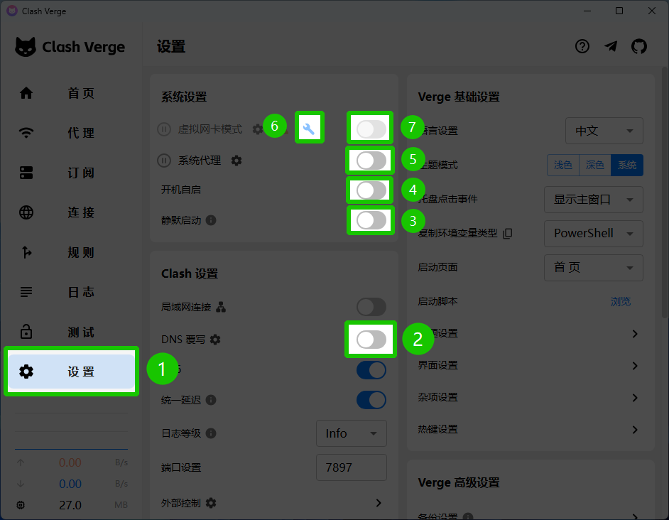This screenshot has width=669, height=520.
Task: Click the wrench service install icon
Action: pos(310,128)
